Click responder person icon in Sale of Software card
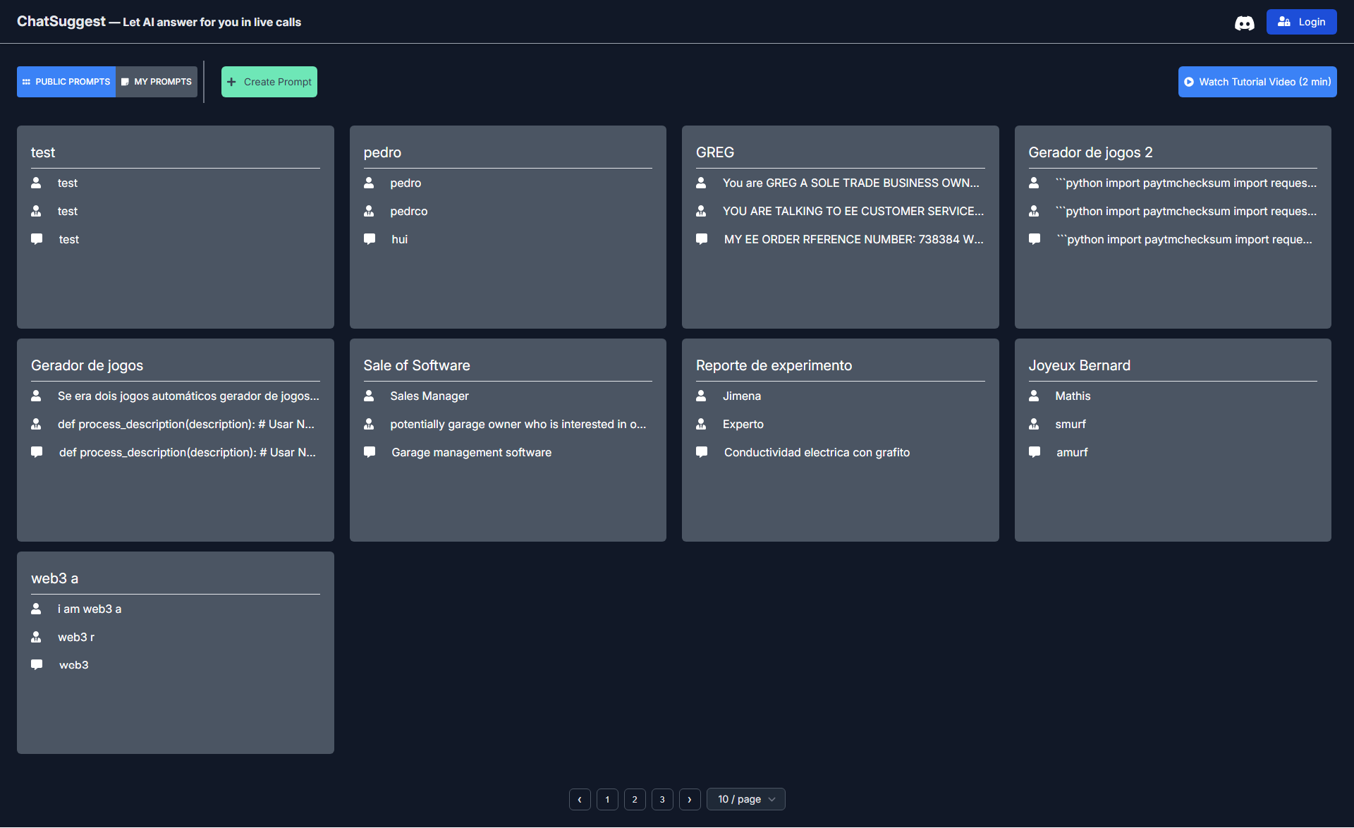Screen dimensions: 1354x828 pyautogui.click(x=369, y=424)
